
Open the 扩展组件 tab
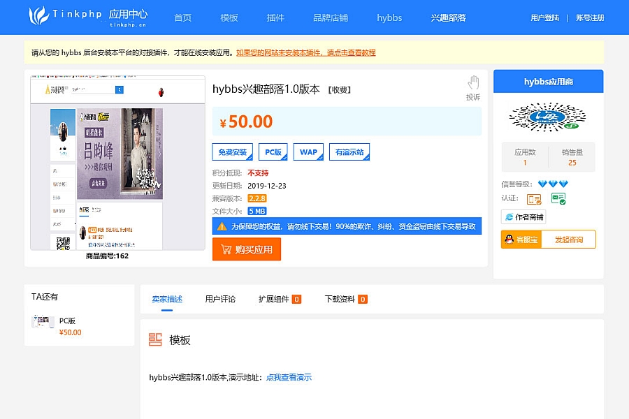click(x=280, y=299)
